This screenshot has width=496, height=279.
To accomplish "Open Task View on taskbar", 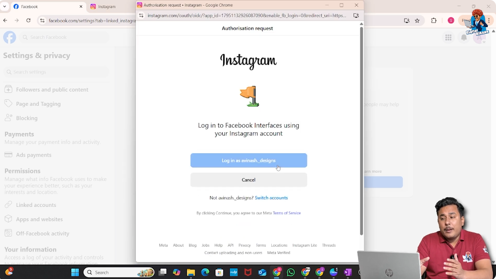I will click(162, 272).
